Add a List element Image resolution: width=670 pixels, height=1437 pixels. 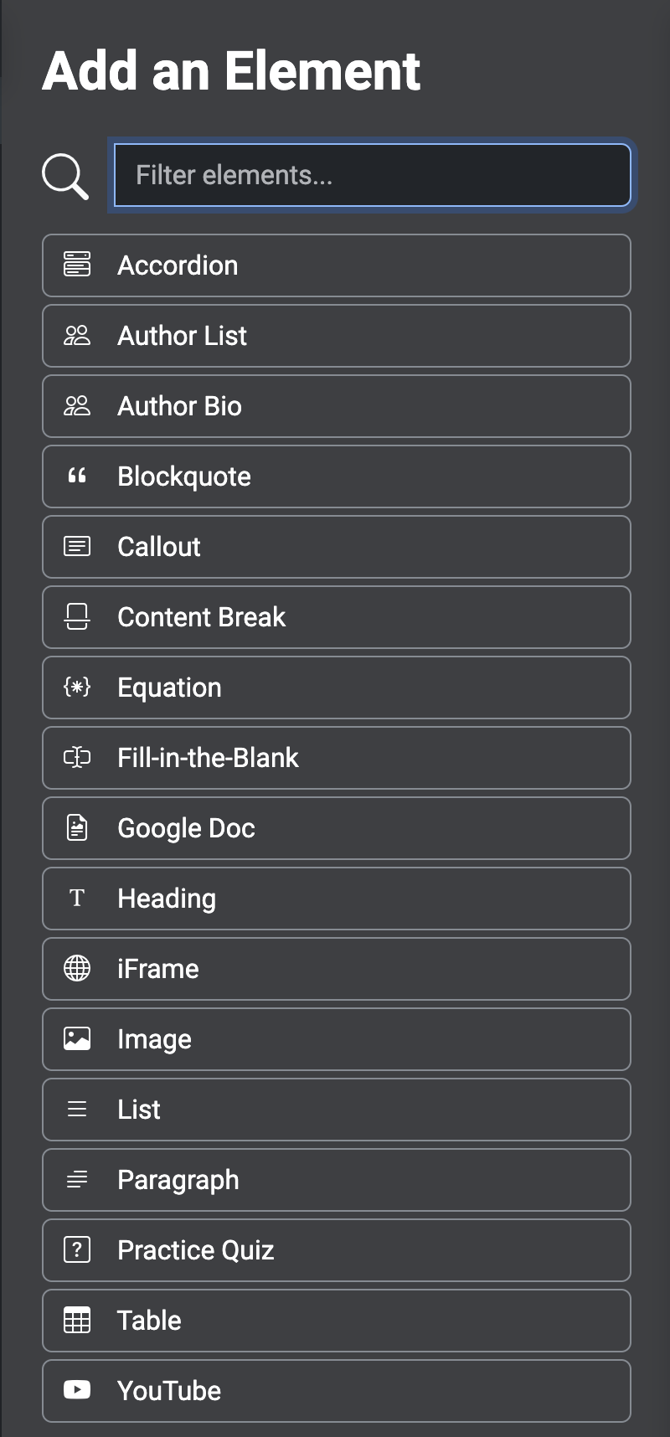(336, 1110)
